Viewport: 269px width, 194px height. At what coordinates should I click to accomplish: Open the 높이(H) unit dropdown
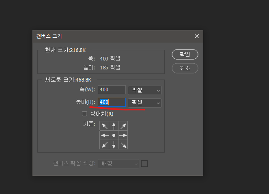tap(144, 103)
